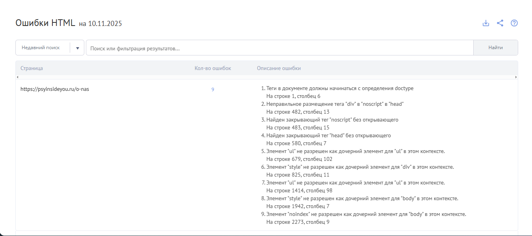Click the 'Ошибки HTML' heading
Image resolution: width=532 pixels, height=236 pixels.
tap(45, 23)
